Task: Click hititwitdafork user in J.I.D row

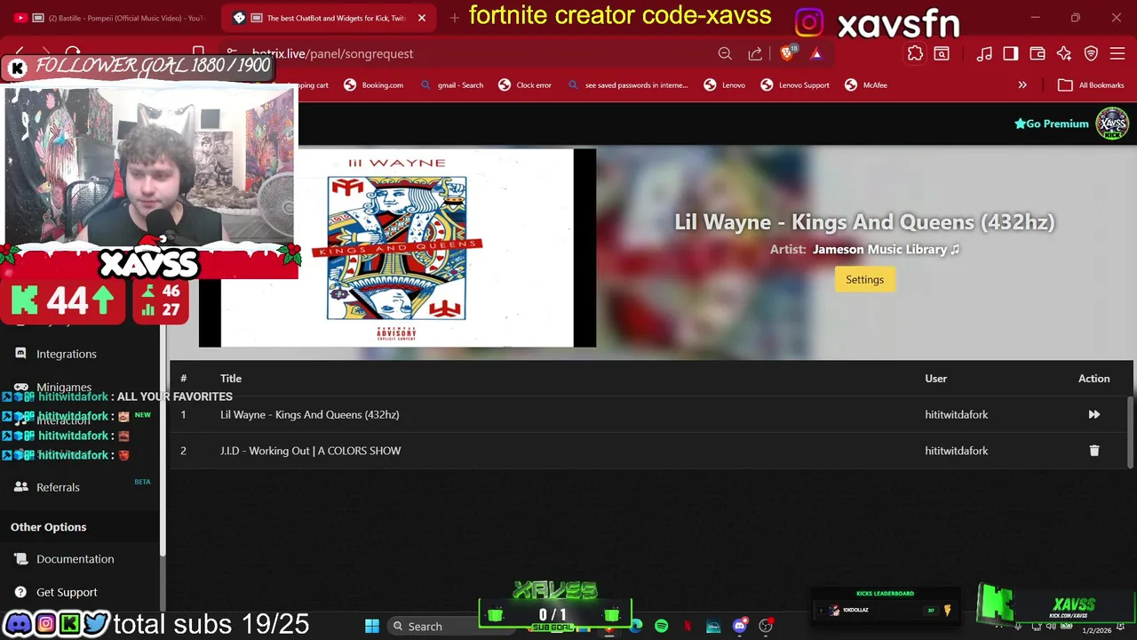Action: pyautogui.click(x=956, y=451)
